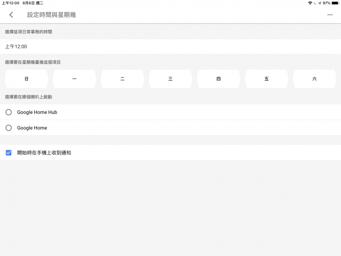Image resolution: width=341 pixels, height=256 pixels.
Task: Click the 選擇這項日常事務的時間 label
Action: point(28,32)
